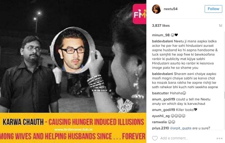This screenshot has width=225, height=143.
Task: Click the @arpit_gupta mention
Action: (181, 128)
